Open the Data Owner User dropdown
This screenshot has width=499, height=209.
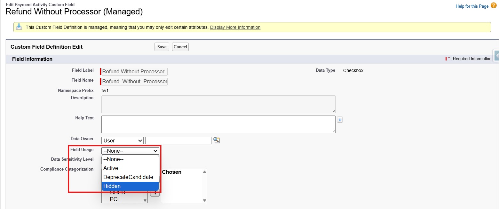click(123, 141)
